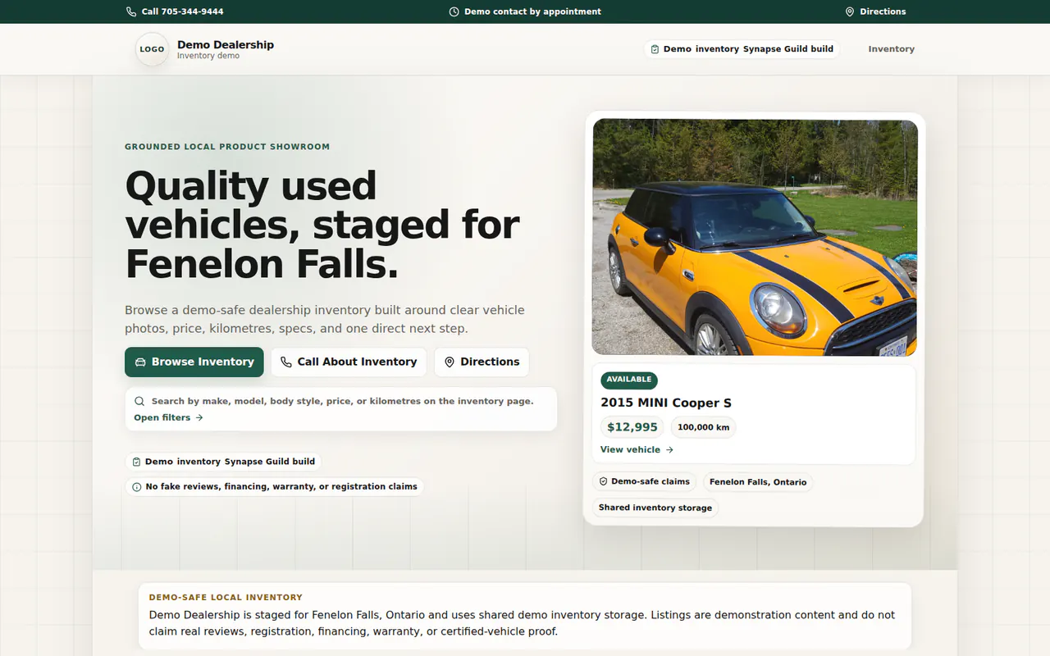The height and width of the screenshot is (656, 1050).
Task: Call 705-344-9444 from the top bar
Action: click(x=175, y=11)
